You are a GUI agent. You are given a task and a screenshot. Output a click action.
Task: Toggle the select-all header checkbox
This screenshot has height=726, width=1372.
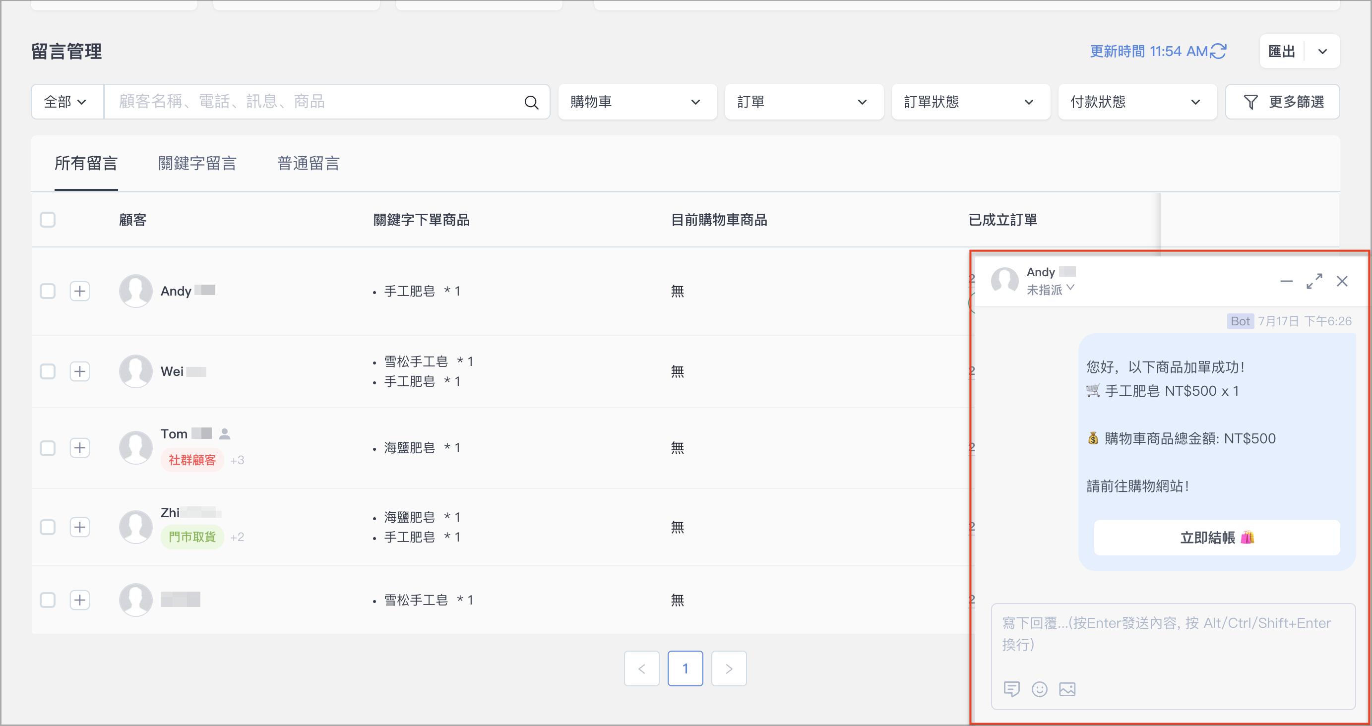(x=48, y=220)
